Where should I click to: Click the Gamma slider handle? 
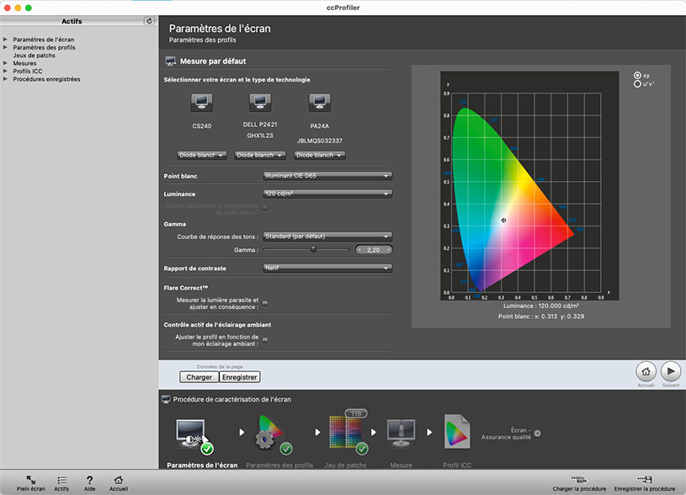coord(313,249)
